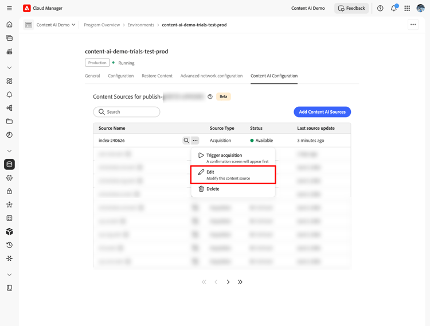Viewport: 430px width, 326px height.
Task: Click the '3 minutes ago' cell
Action: tap(310, 141)
